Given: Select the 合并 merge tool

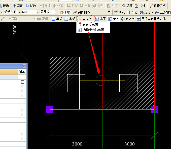Looking at the screenshot, I should tap(85, 6).
